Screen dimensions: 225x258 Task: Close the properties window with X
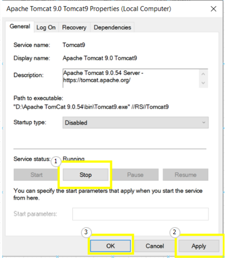(x=213, y=9)
